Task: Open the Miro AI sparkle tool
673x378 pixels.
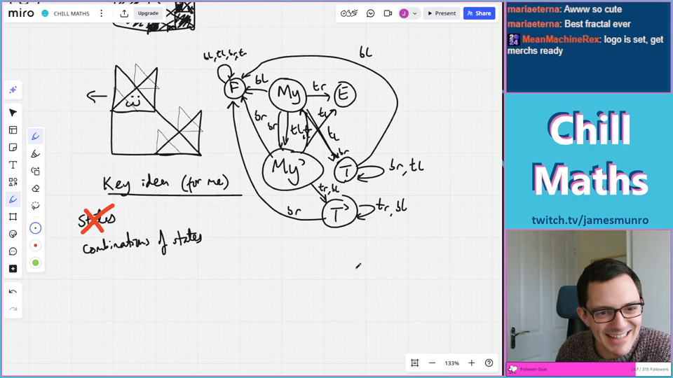Action: click(x=13, y=90)
